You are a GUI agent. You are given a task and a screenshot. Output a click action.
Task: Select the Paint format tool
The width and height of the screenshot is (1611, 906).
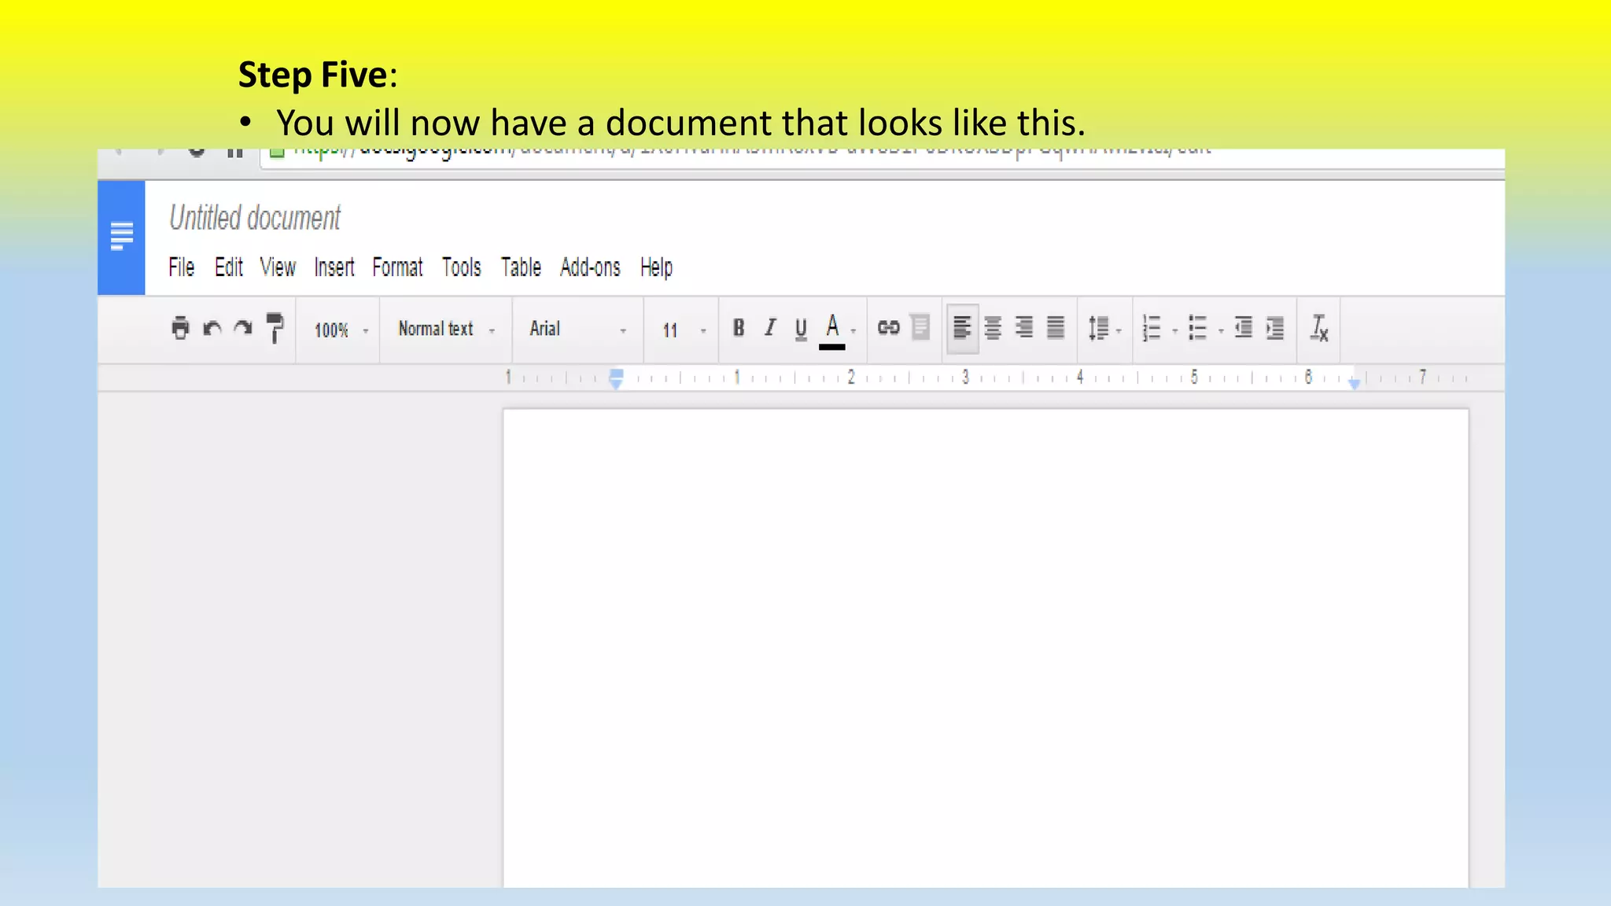pyautogui.click(x=275, y=328)
